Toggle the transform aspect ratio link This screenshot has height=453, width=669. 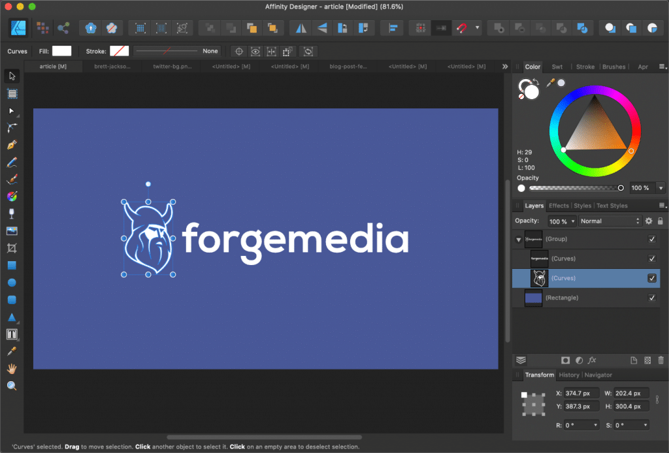(657, 399)
